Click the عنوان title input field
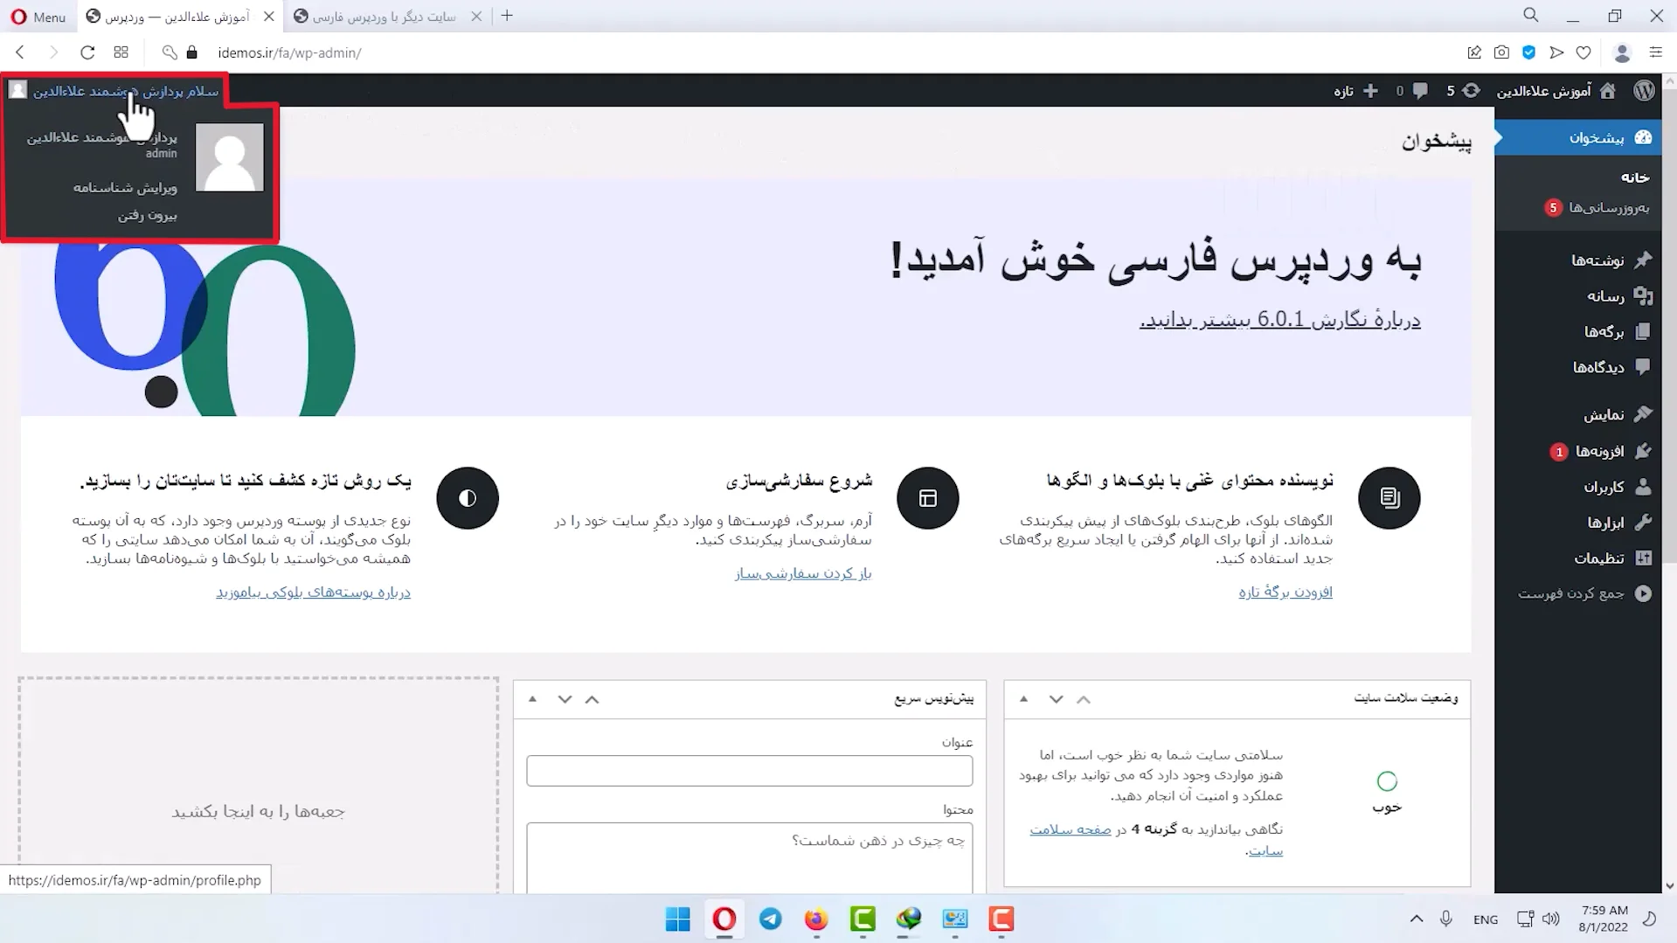Screen dimensions: 1677x943 click(x=749, y=771)
